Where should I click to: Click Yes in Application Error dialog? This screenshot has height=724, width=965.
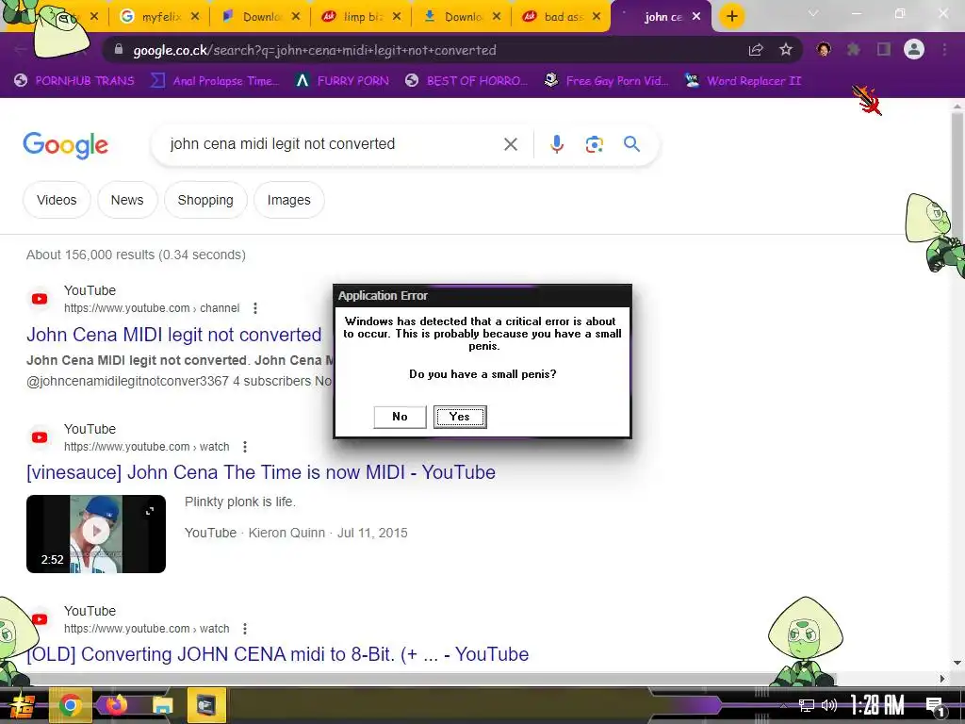tap(460, 417)
